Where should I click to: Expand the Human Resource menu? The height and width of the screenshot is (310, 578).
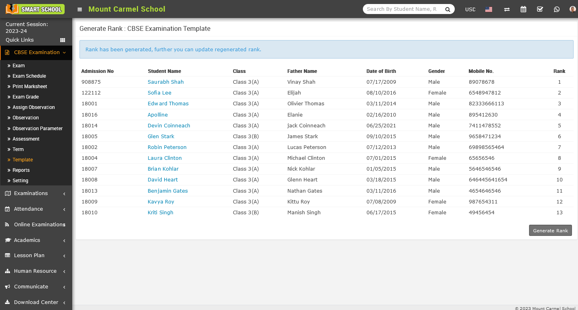pyautogui.click(x=36, y=271)
